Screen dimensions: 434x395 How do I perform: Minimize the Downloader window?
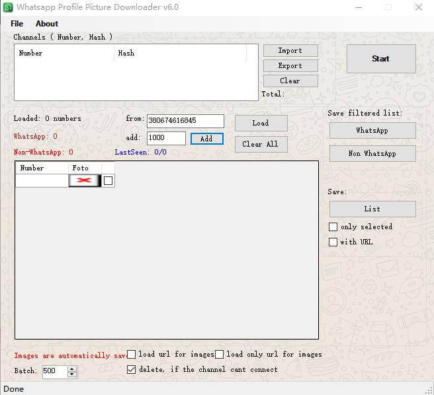coord(359,7)
